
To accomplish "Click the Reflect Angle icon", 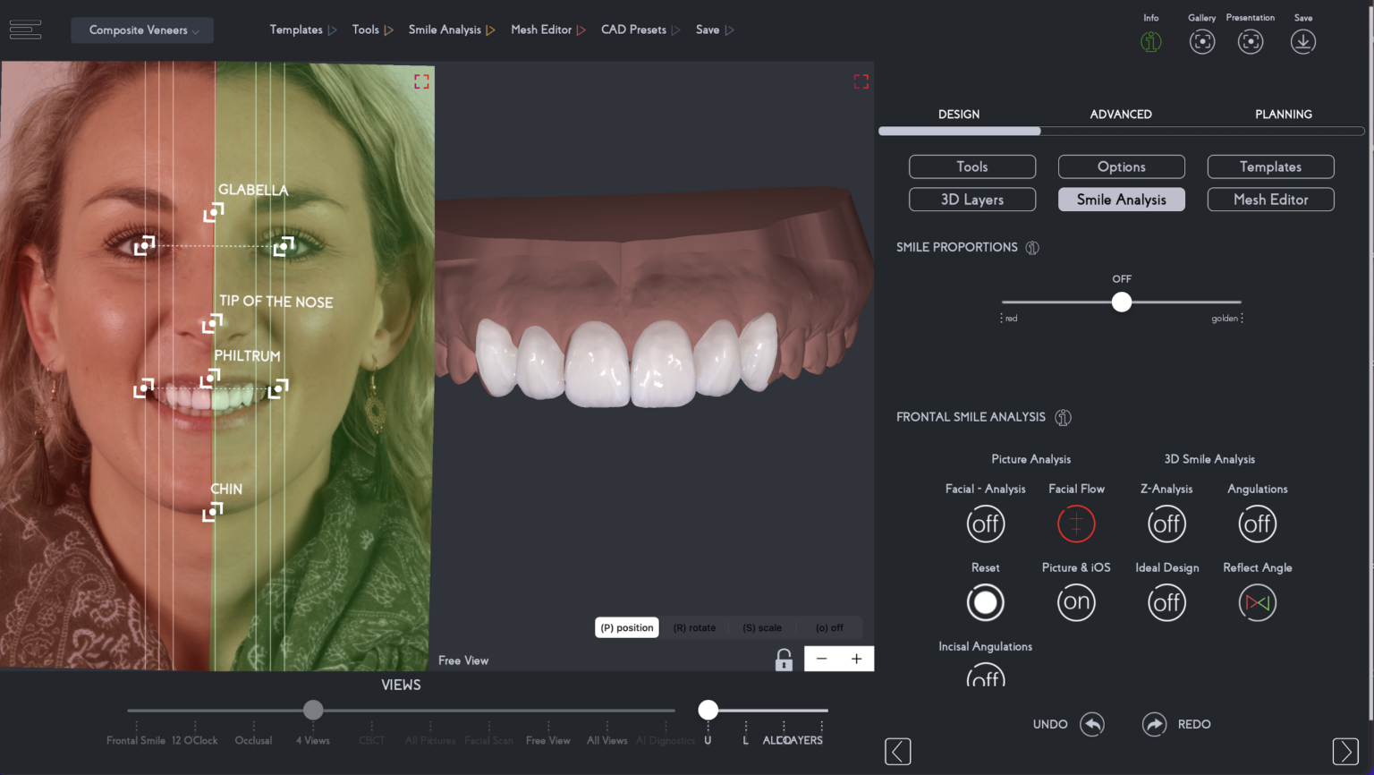I will pyautogui.click(x=1257, y=602).
